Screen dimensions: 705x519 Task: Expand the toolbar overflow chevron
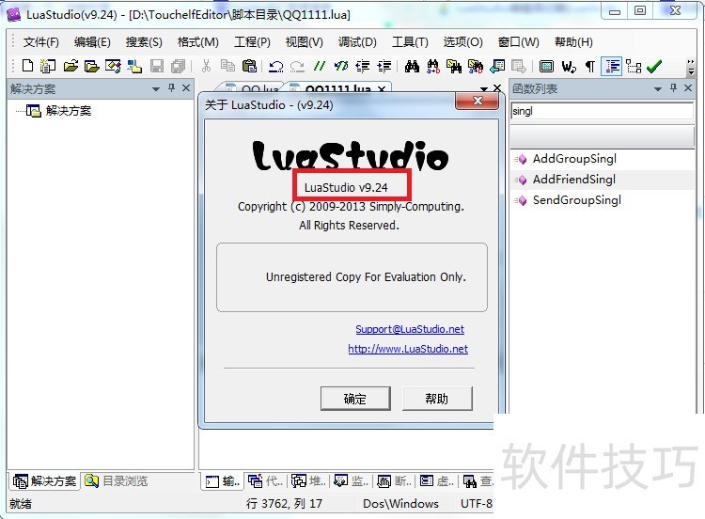pyautogui.click(x=691, y=67)
